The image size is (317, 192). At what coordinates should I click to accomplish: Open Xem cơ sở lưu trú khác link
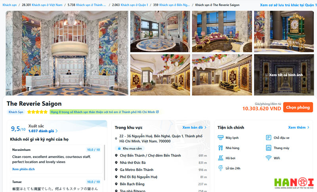(x=288, y=5)
